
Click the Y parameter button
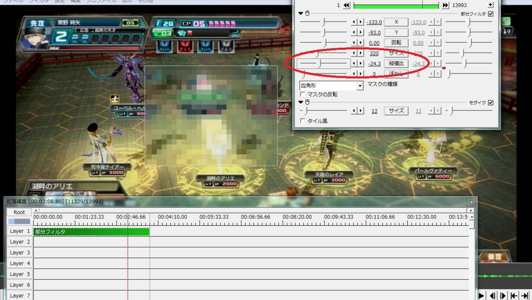396,33
